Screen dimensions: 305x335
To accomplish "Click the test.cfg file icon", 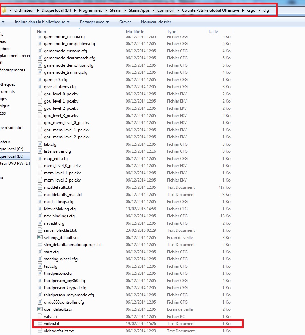I will (x=40, y=266).
